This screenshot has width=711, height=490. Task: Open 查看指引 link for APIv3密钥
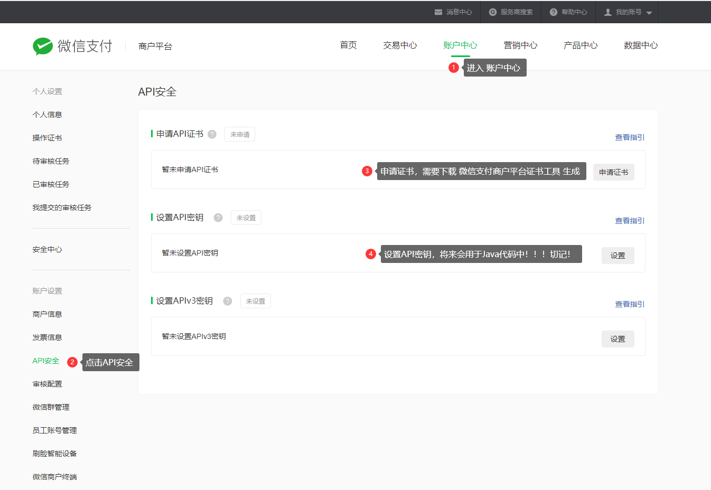point(630,304)
